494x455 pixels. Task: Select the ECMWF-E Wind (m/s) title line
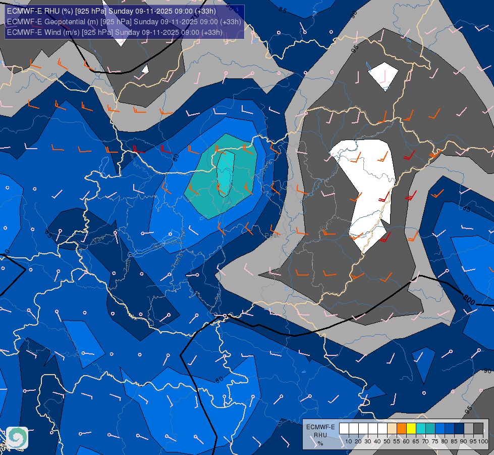pyautogui.click(x=115, y=32)
